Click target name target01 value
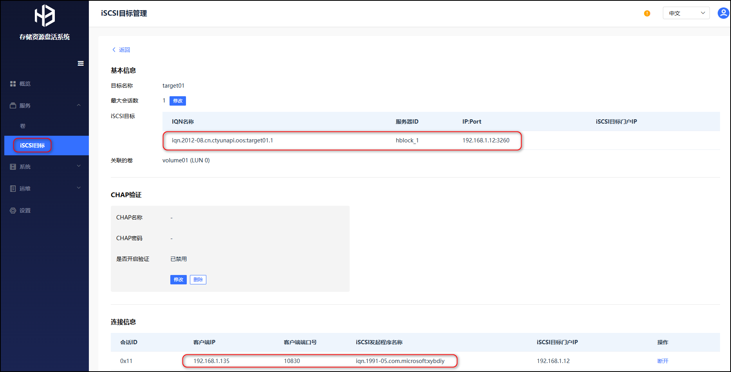731x372 pixels. pos(173,86)
